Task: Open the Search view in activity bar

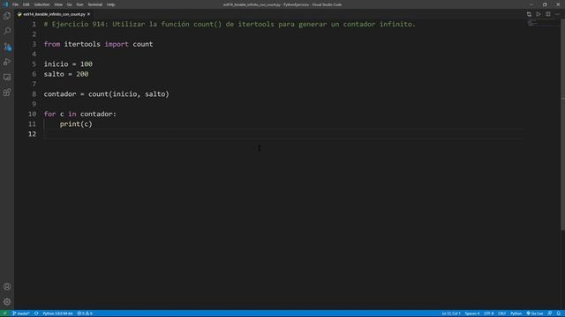Action: point(7,31)
